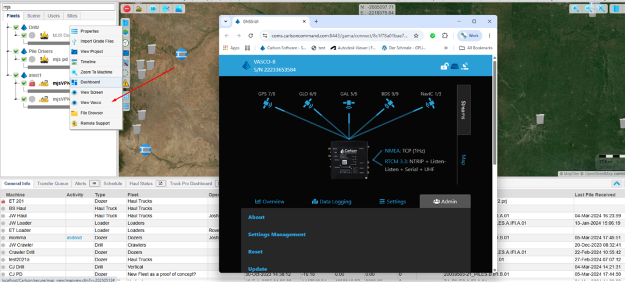The width and height of the screenshot is (625, 282).
Task: Expand the About section
Action: (x=256, y=217)
